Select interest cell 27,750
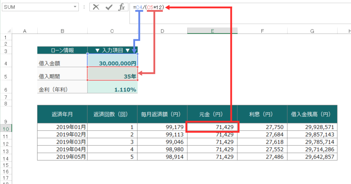This screenshot has width=351, height=184. [x=262, y=127]
